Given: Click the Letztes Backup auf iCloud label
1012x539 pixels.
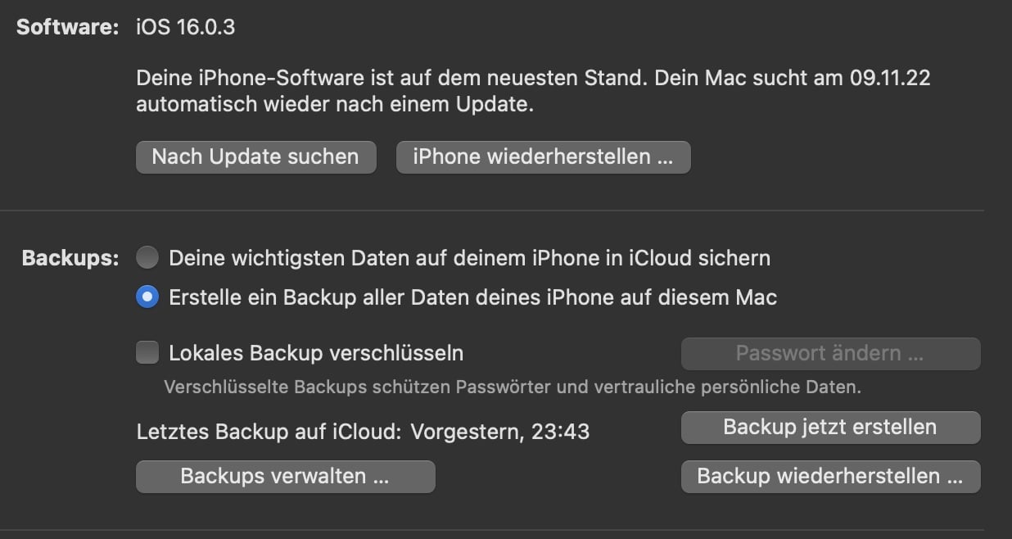Looking at the screenshot, I should tap(269, 431).
